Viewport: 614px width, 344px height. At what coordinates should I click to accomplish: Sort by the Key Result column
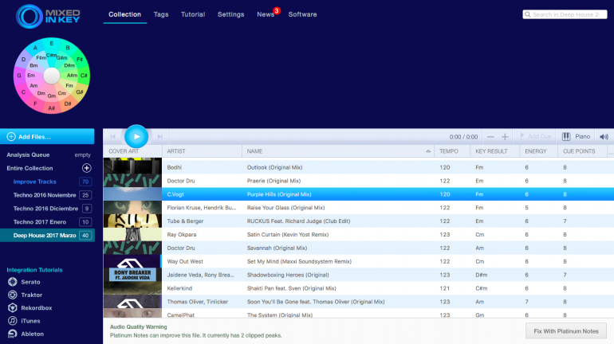495,151
